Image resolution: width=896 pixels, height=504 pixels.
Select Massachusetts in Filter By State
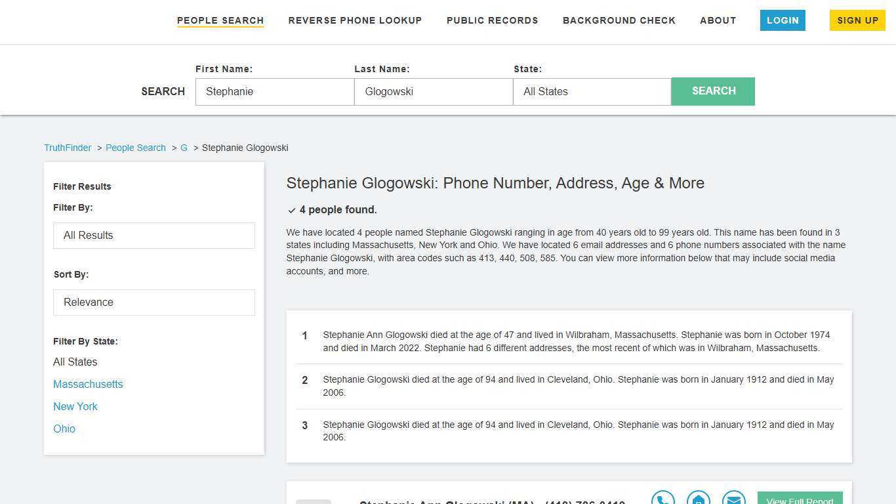point(88,384)
